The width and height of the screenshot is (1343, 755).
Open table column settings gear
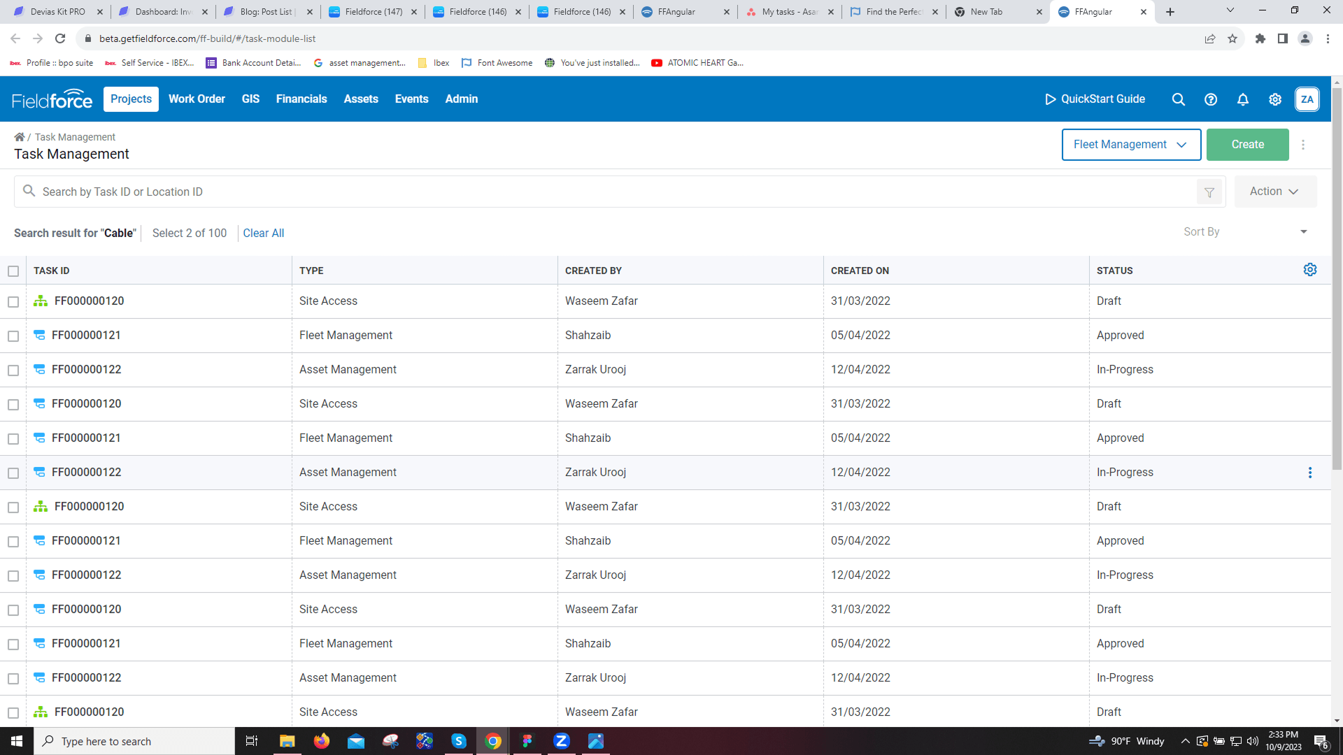coord(1310,270)
